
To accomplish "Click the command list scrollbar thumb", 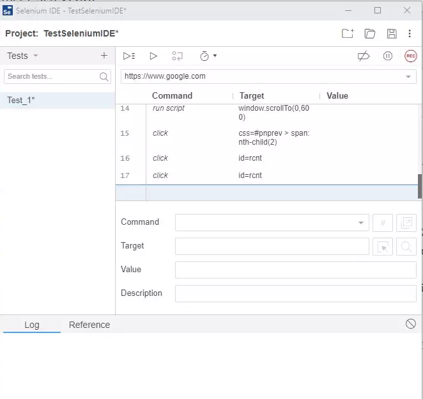I will pyautogui.click(x=420, y=186).
